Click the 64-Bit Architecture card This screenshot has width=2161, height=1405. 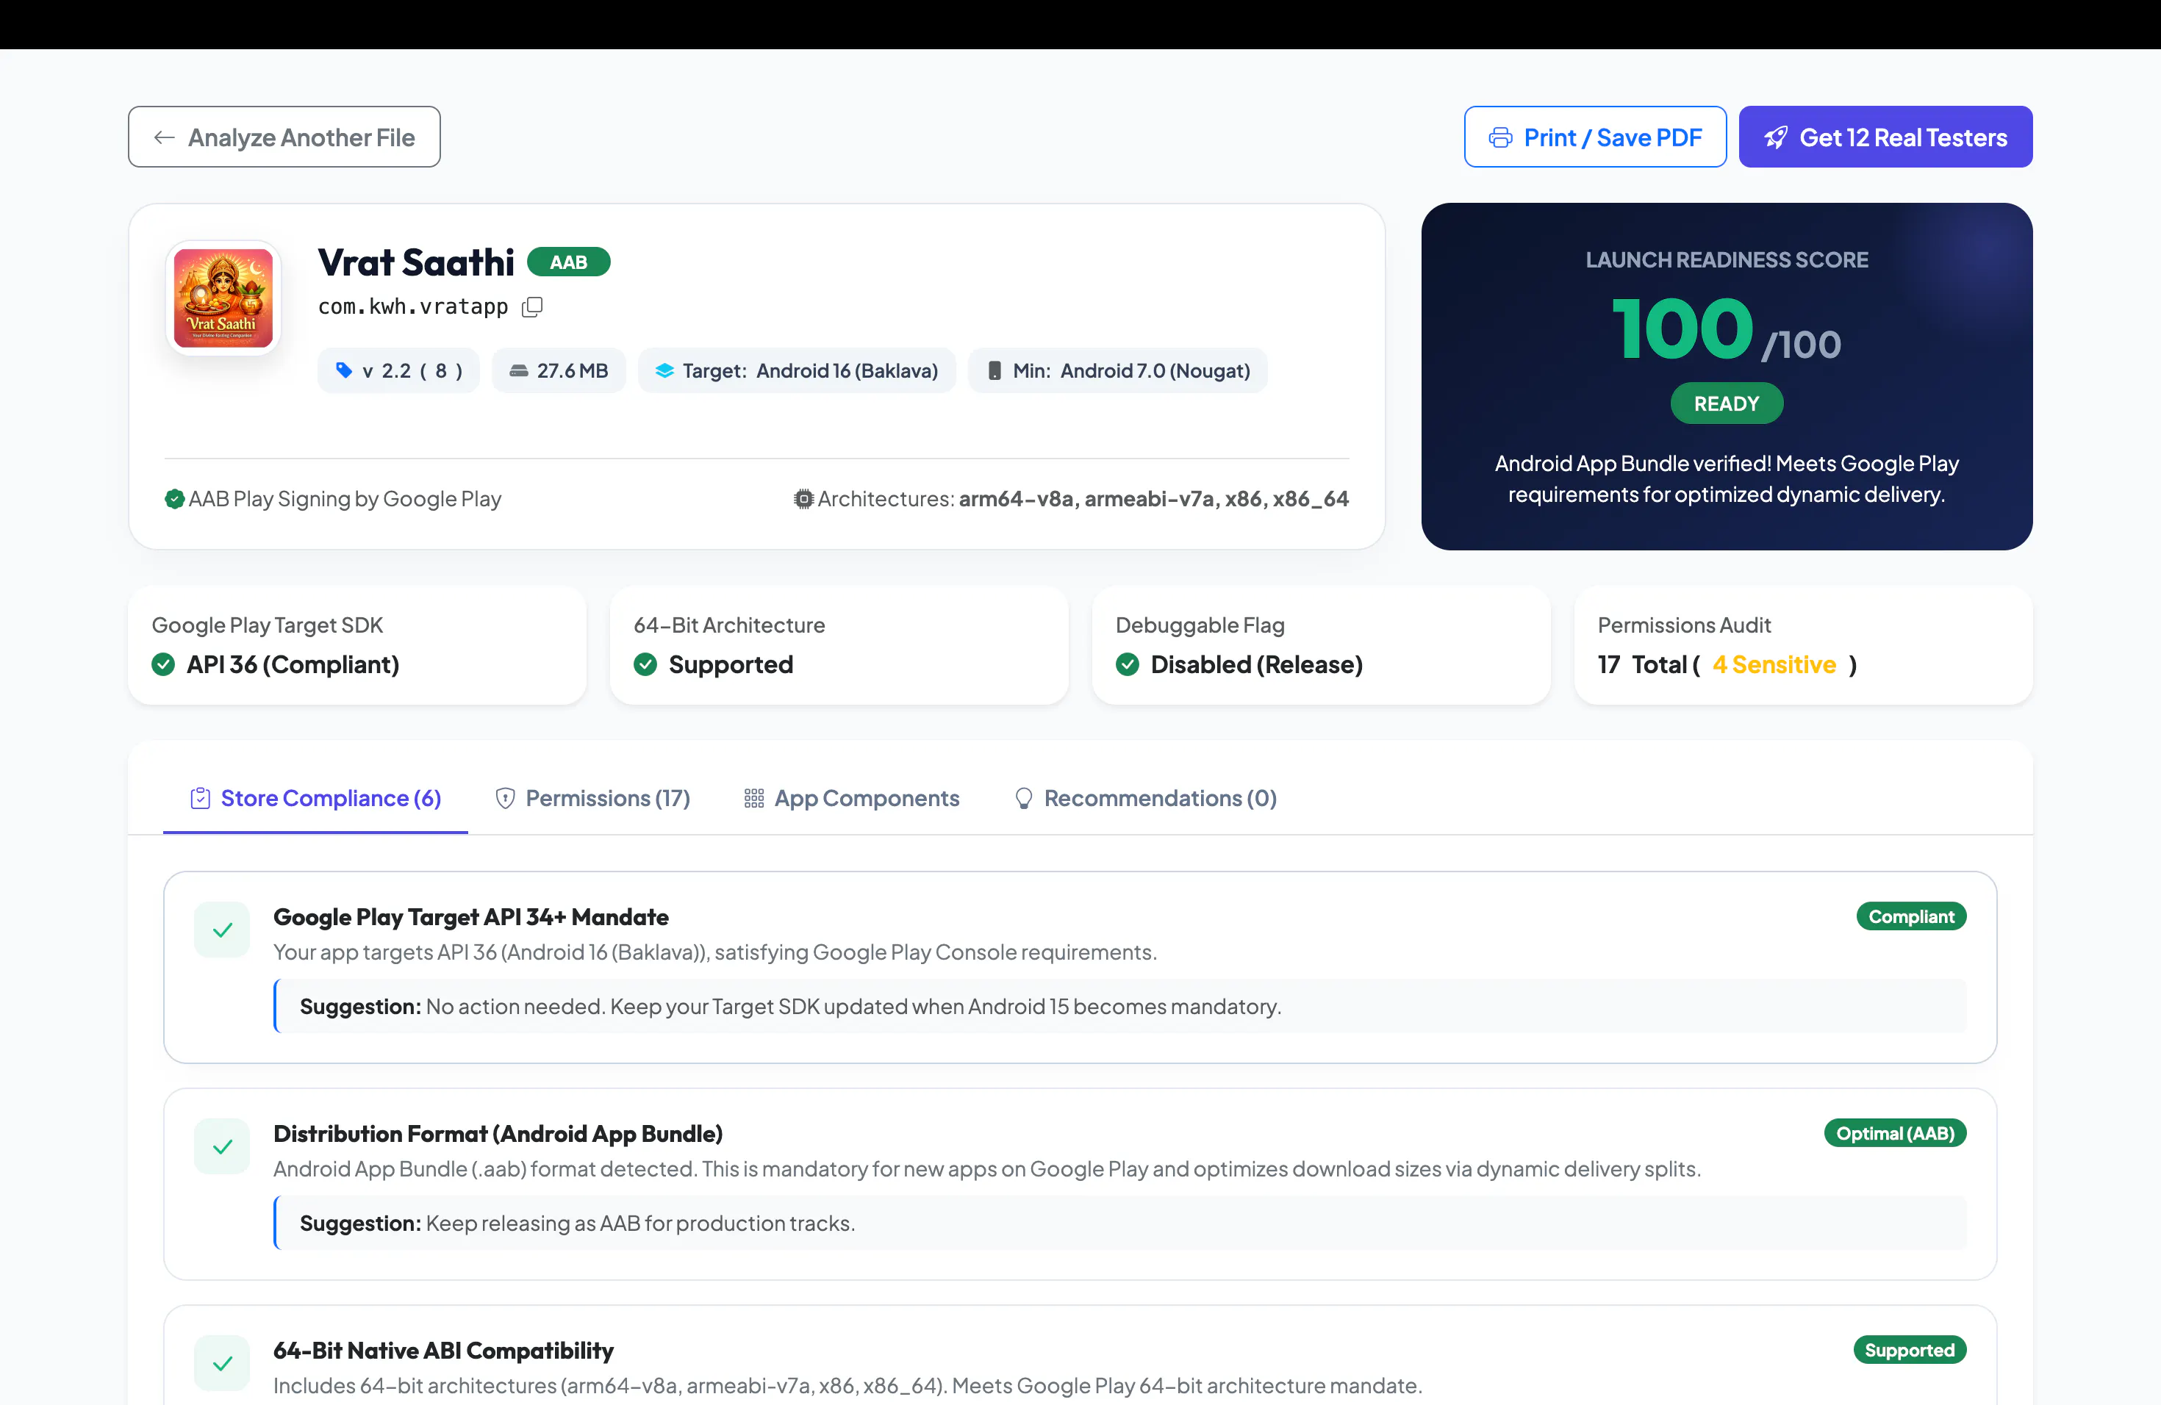click(x=839, y=645)
